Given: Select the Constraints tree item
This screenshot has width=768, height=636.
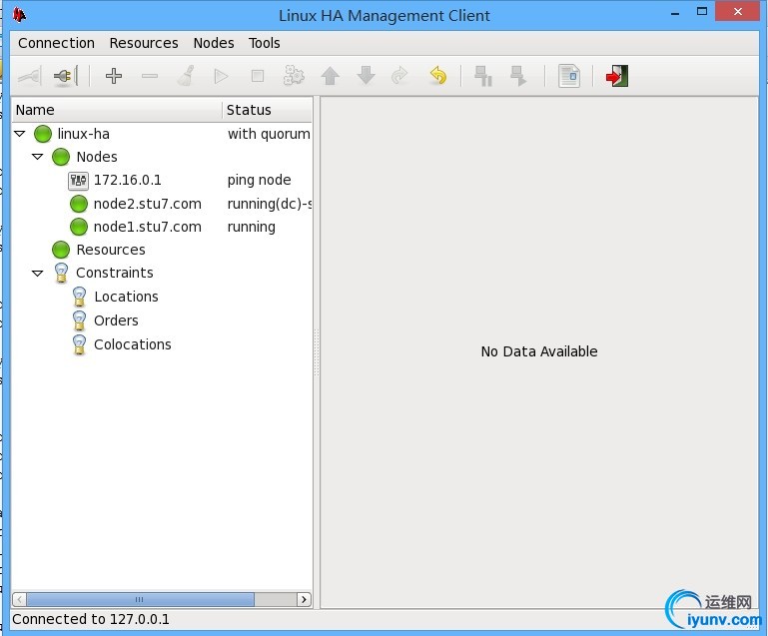Looking at the screenshot, I should pos(115,273).
